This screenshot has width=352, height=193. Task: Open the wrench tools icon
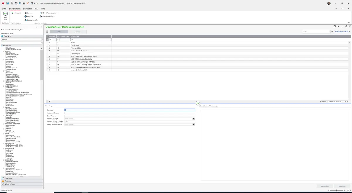click(x=339, y=26)
